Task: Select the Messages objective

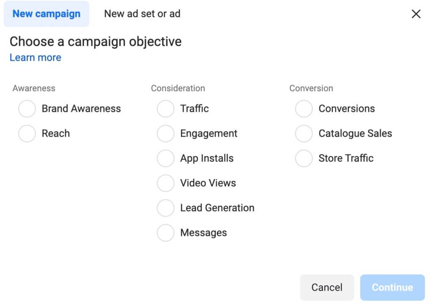Action: tap(165, 232)
